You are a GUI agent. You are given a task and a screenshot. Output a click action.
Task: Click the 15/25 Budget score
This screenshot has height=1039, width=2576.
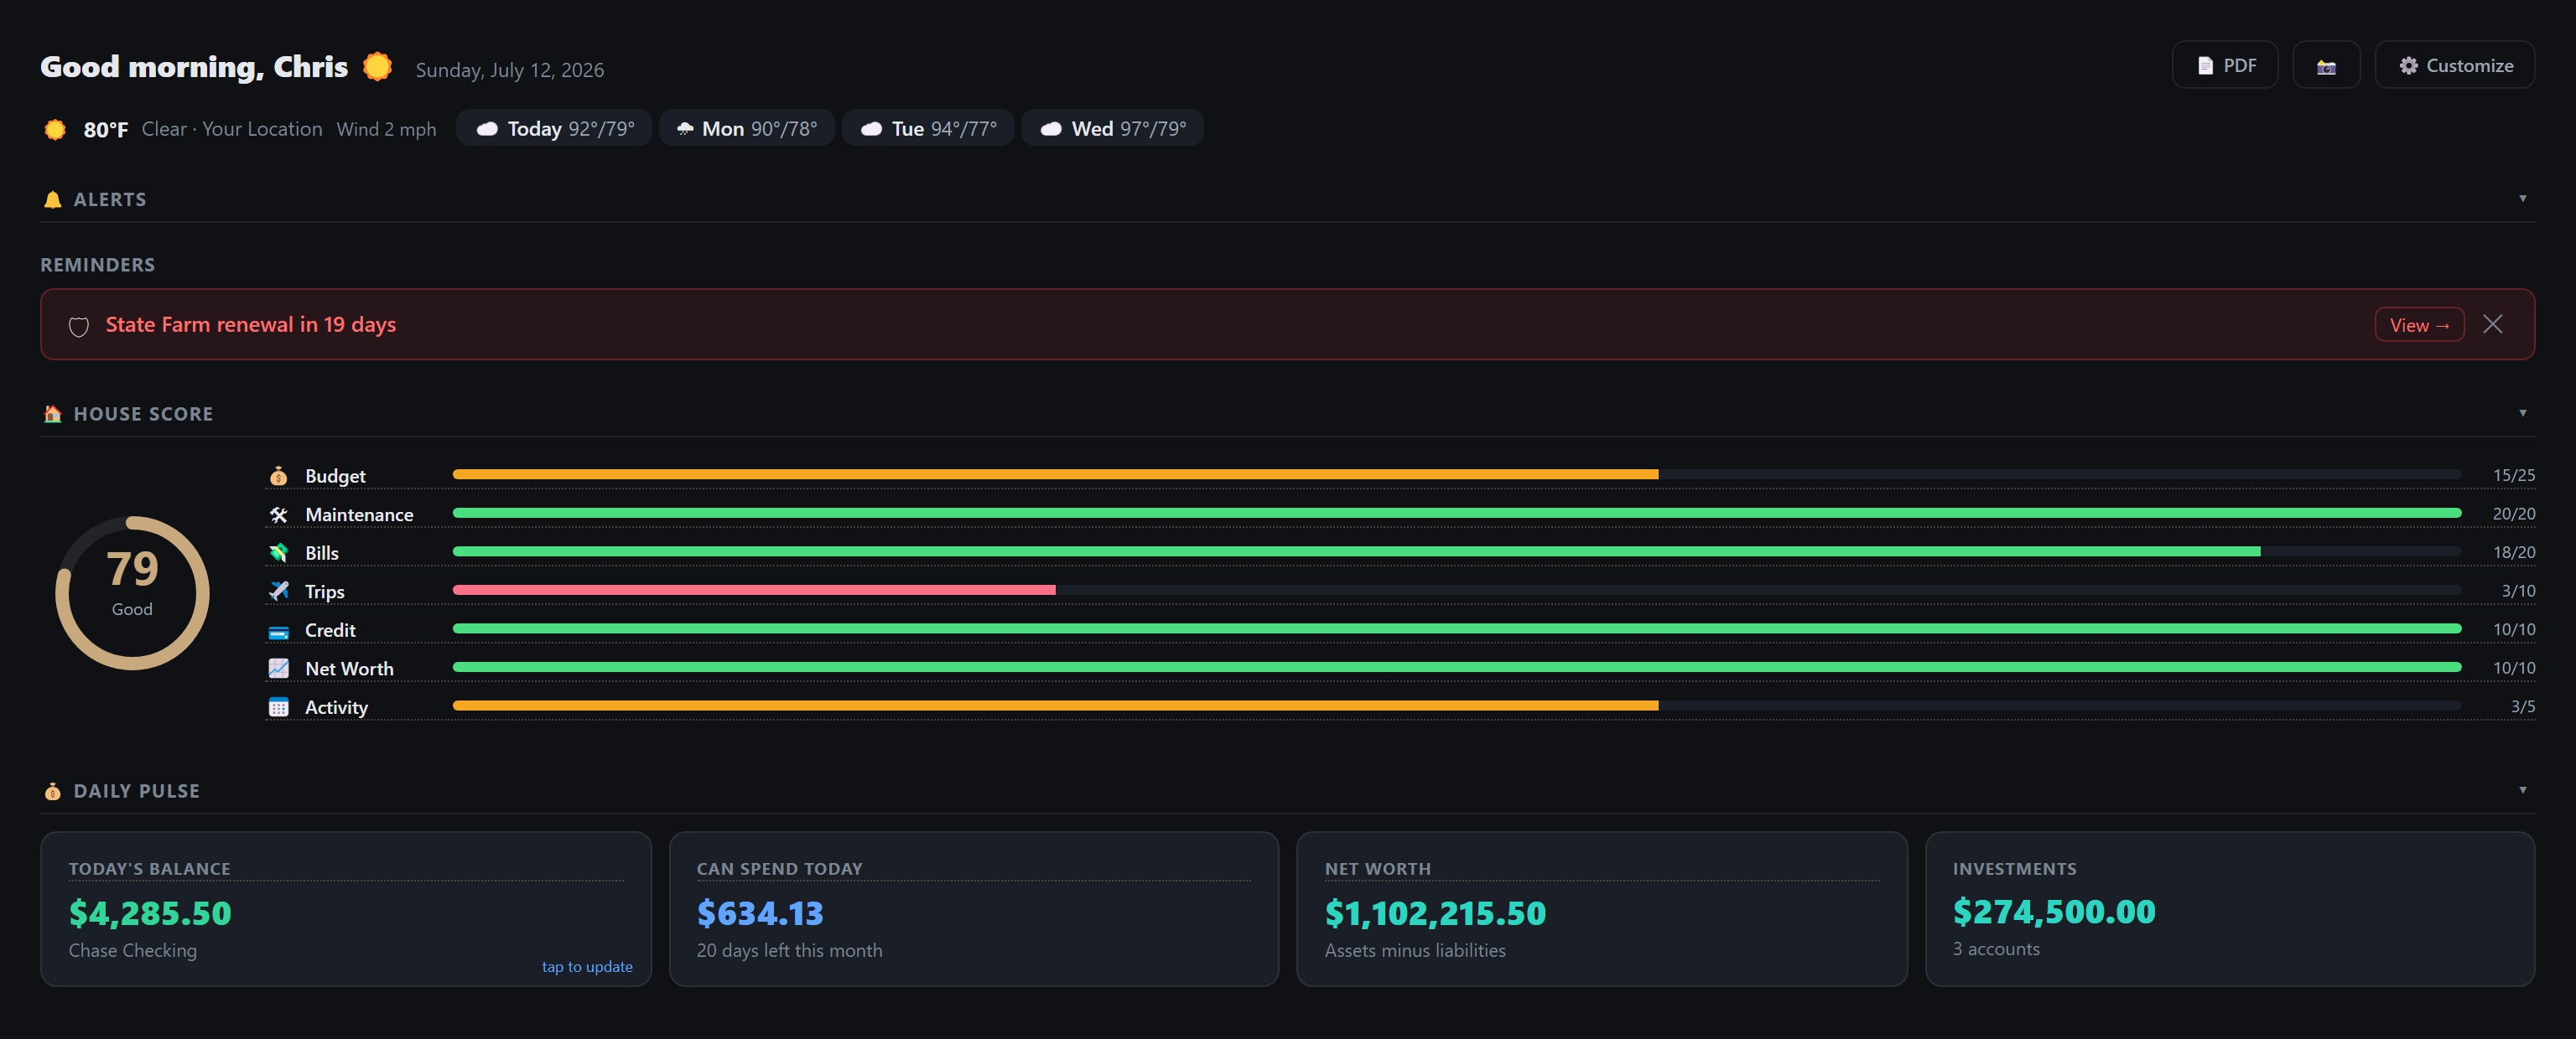[2513, 476]
